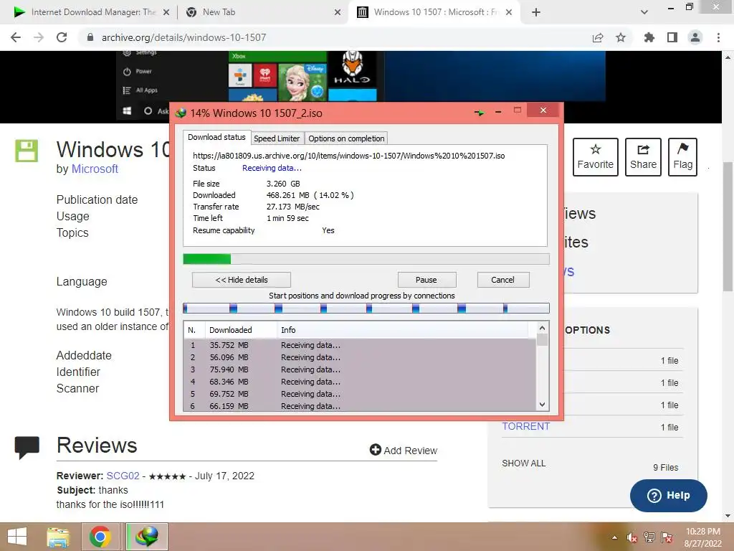Click muted volume speaker tray icon
This screenshot has height=551, width=734.
[x=631, y=537]
